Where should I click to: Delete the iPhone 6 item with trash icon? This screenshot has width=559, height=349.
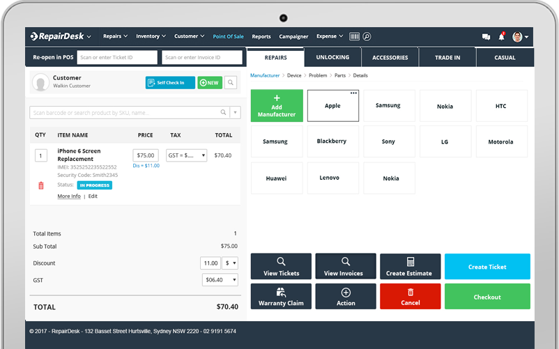pyautogui.click(x=41, y=185)
